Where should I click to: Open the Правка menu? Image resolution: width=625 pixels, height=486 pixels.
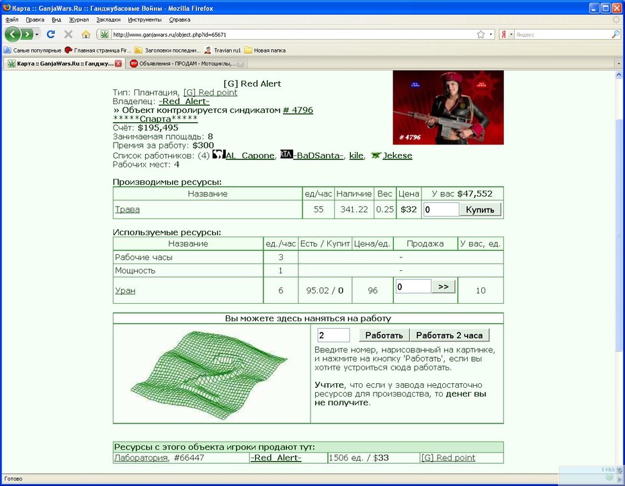click(35, 19)
